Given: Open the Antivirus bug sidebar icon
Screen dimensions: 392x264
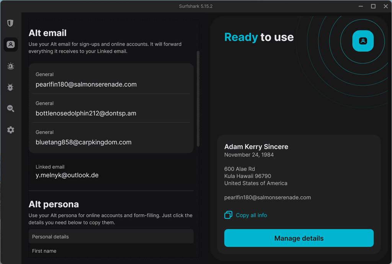Looking at the screenshot, I should (10, 87).
